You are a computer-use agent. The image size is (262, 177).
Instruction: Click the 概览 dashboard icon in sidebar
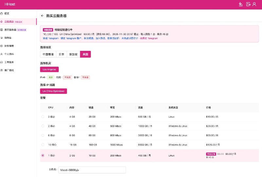(x=2, y=13)
